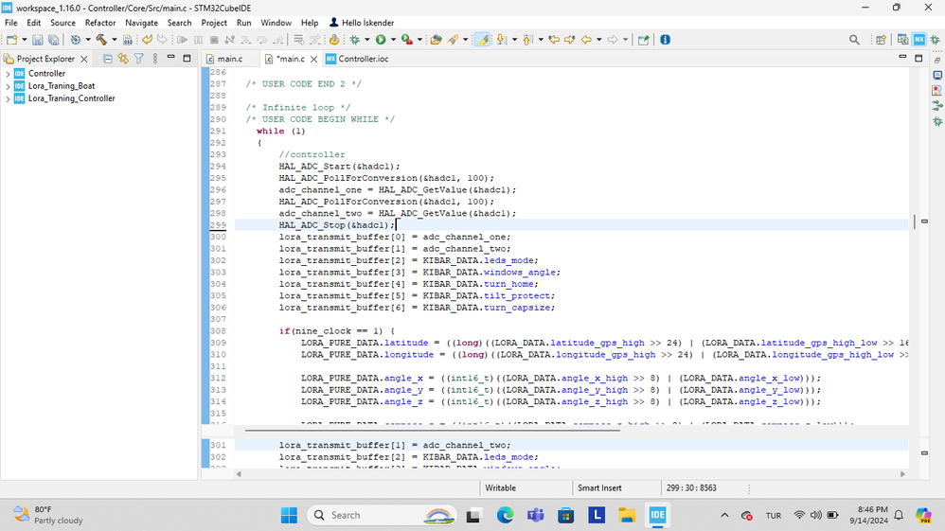Image resolution: width=945 pixels, height=531 pixels.
Task: Click the Save floppy disk icon
Action: point(38,40)
